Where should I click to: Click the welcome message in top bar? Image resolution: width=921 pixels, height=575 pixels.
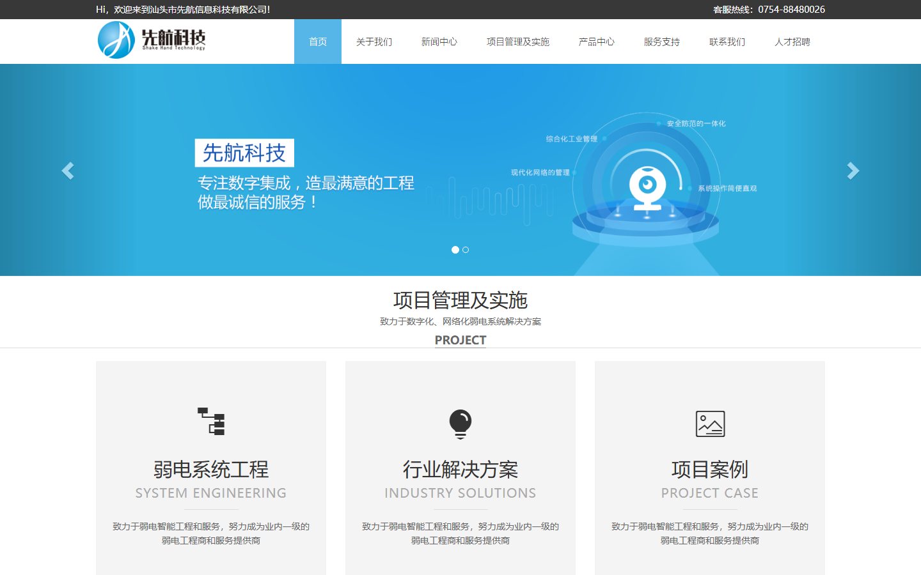[183, 10]
